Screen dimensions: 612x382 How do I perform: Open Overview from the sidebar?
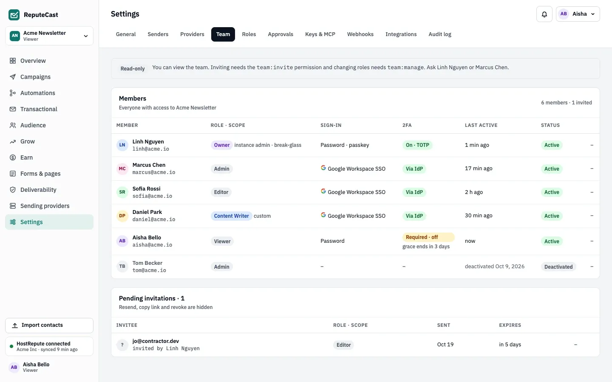click(49, 61)
